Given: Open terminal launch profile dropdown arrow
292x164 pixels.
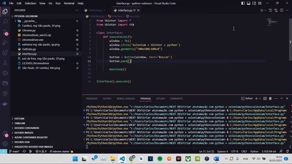Looking at the screenshot, I should click(260, 98).
